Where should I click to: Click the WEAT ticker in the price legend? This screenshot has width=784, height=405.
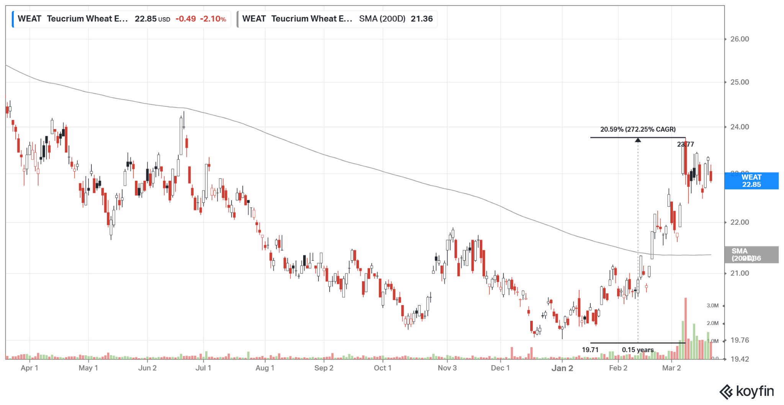click(x=29, y=19)
